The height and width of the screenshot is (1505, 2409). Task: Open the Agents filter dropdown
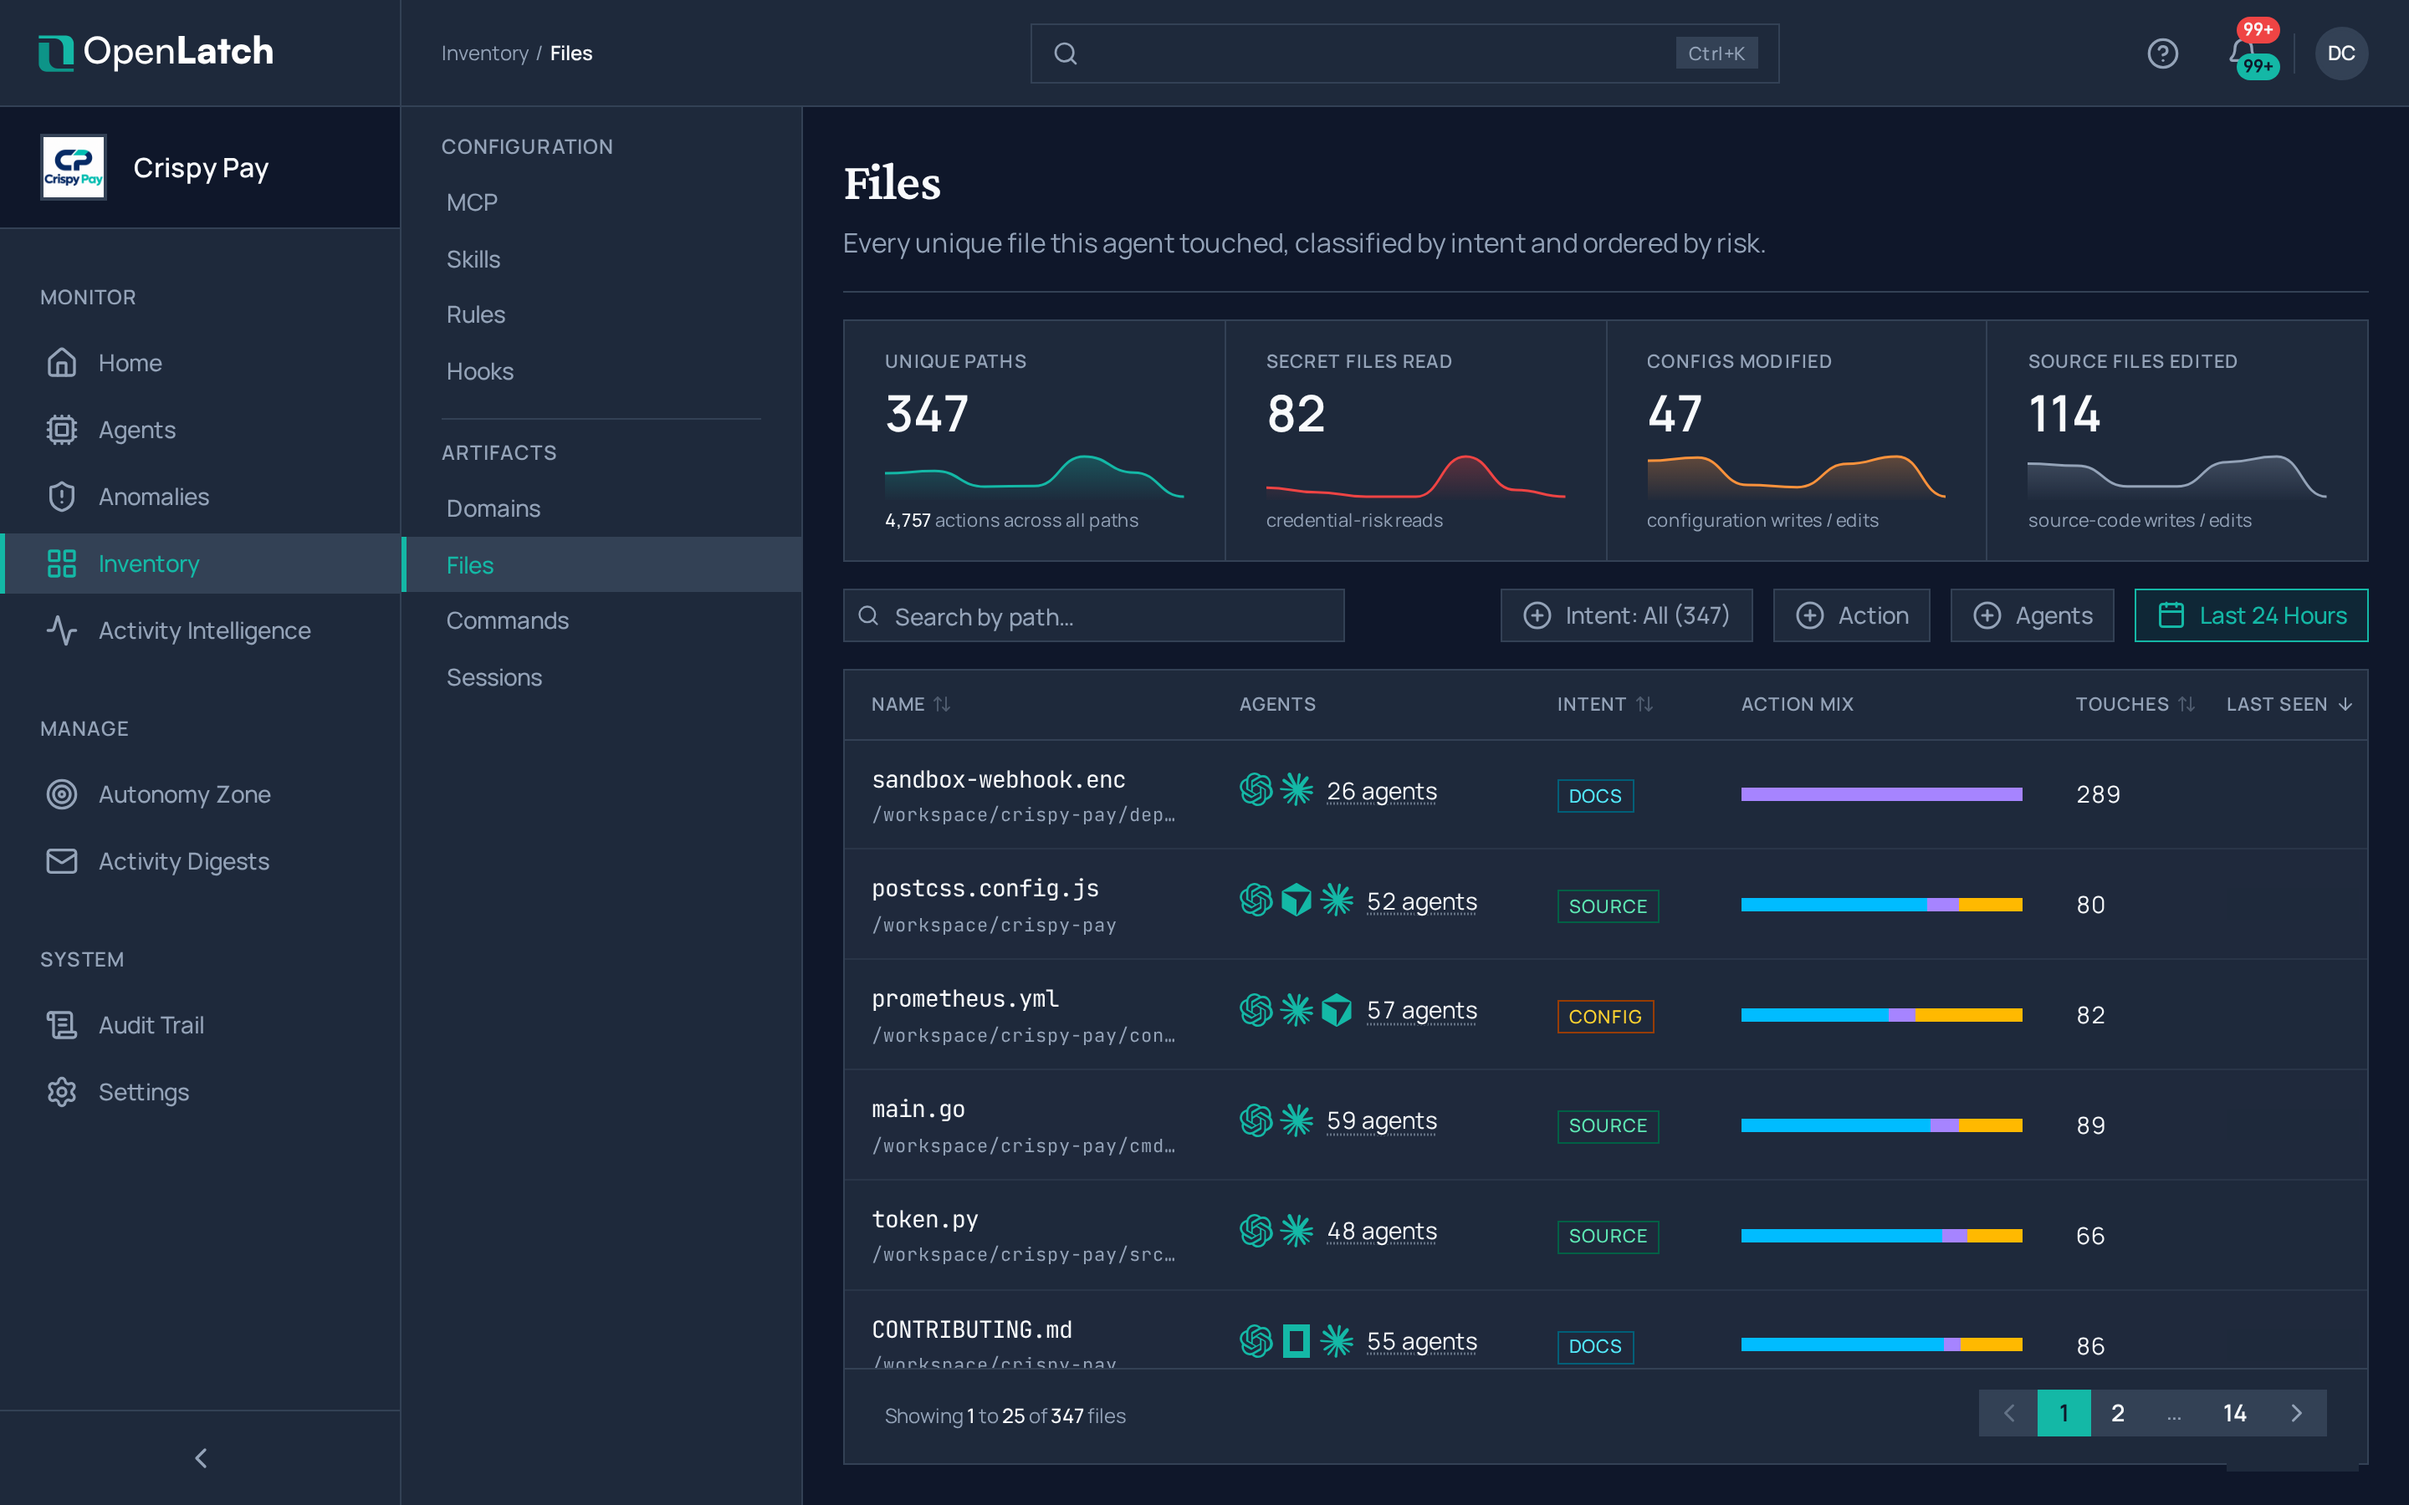pos(2032,616)
